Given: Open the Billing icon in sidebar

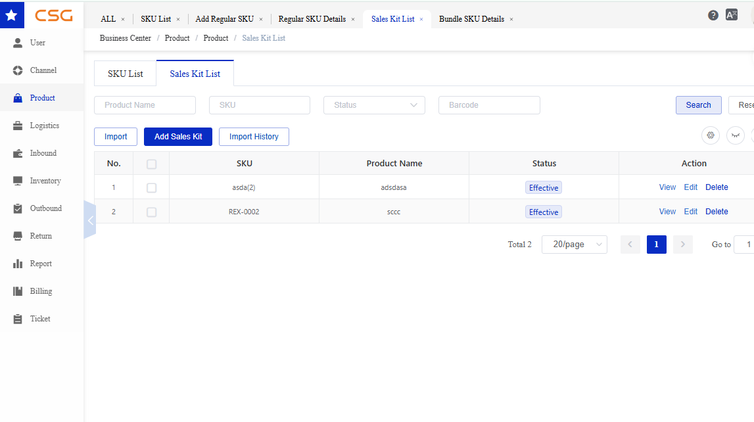Looking at the screenshot, I should (x=18, y=291).
